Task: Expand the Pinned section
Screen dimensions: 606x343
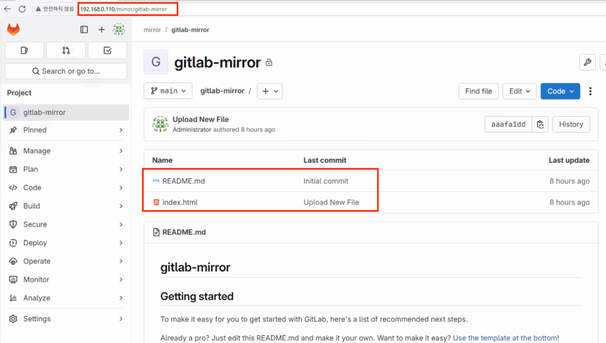Action: click(121, 130)
